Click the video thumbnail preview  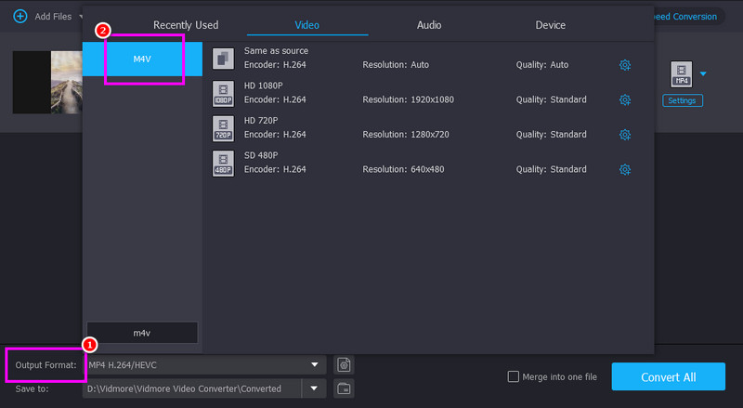pyautogui.click(x=48, y=83)
